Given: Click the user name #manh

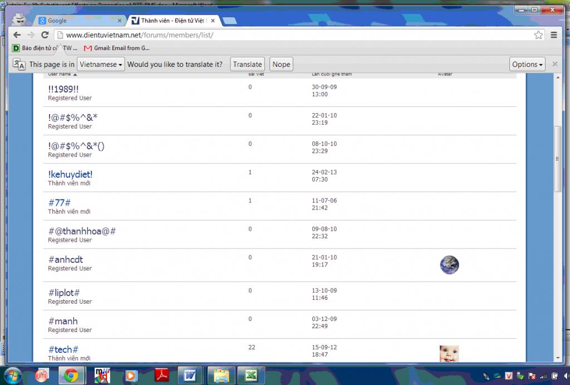Looking at the screenshot, I should [x=63, y=321].
